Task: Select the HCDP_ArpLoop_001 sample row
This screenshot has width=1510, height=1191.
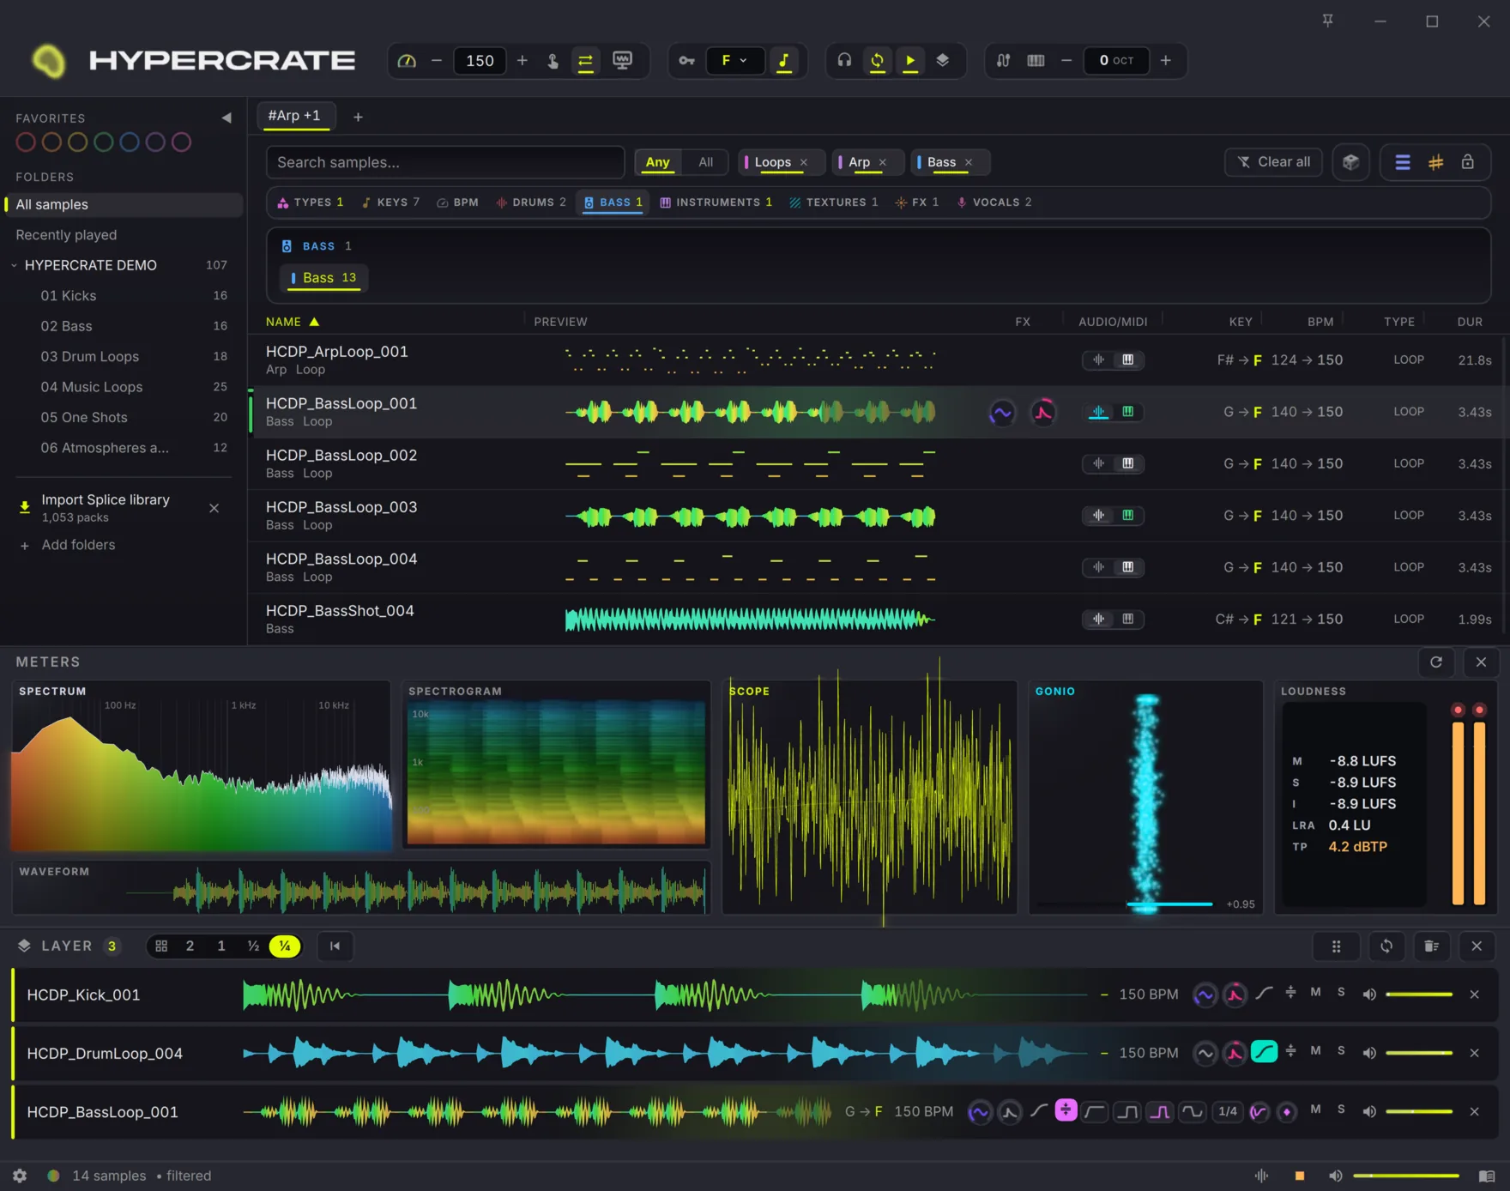Action: click(877, 360)
